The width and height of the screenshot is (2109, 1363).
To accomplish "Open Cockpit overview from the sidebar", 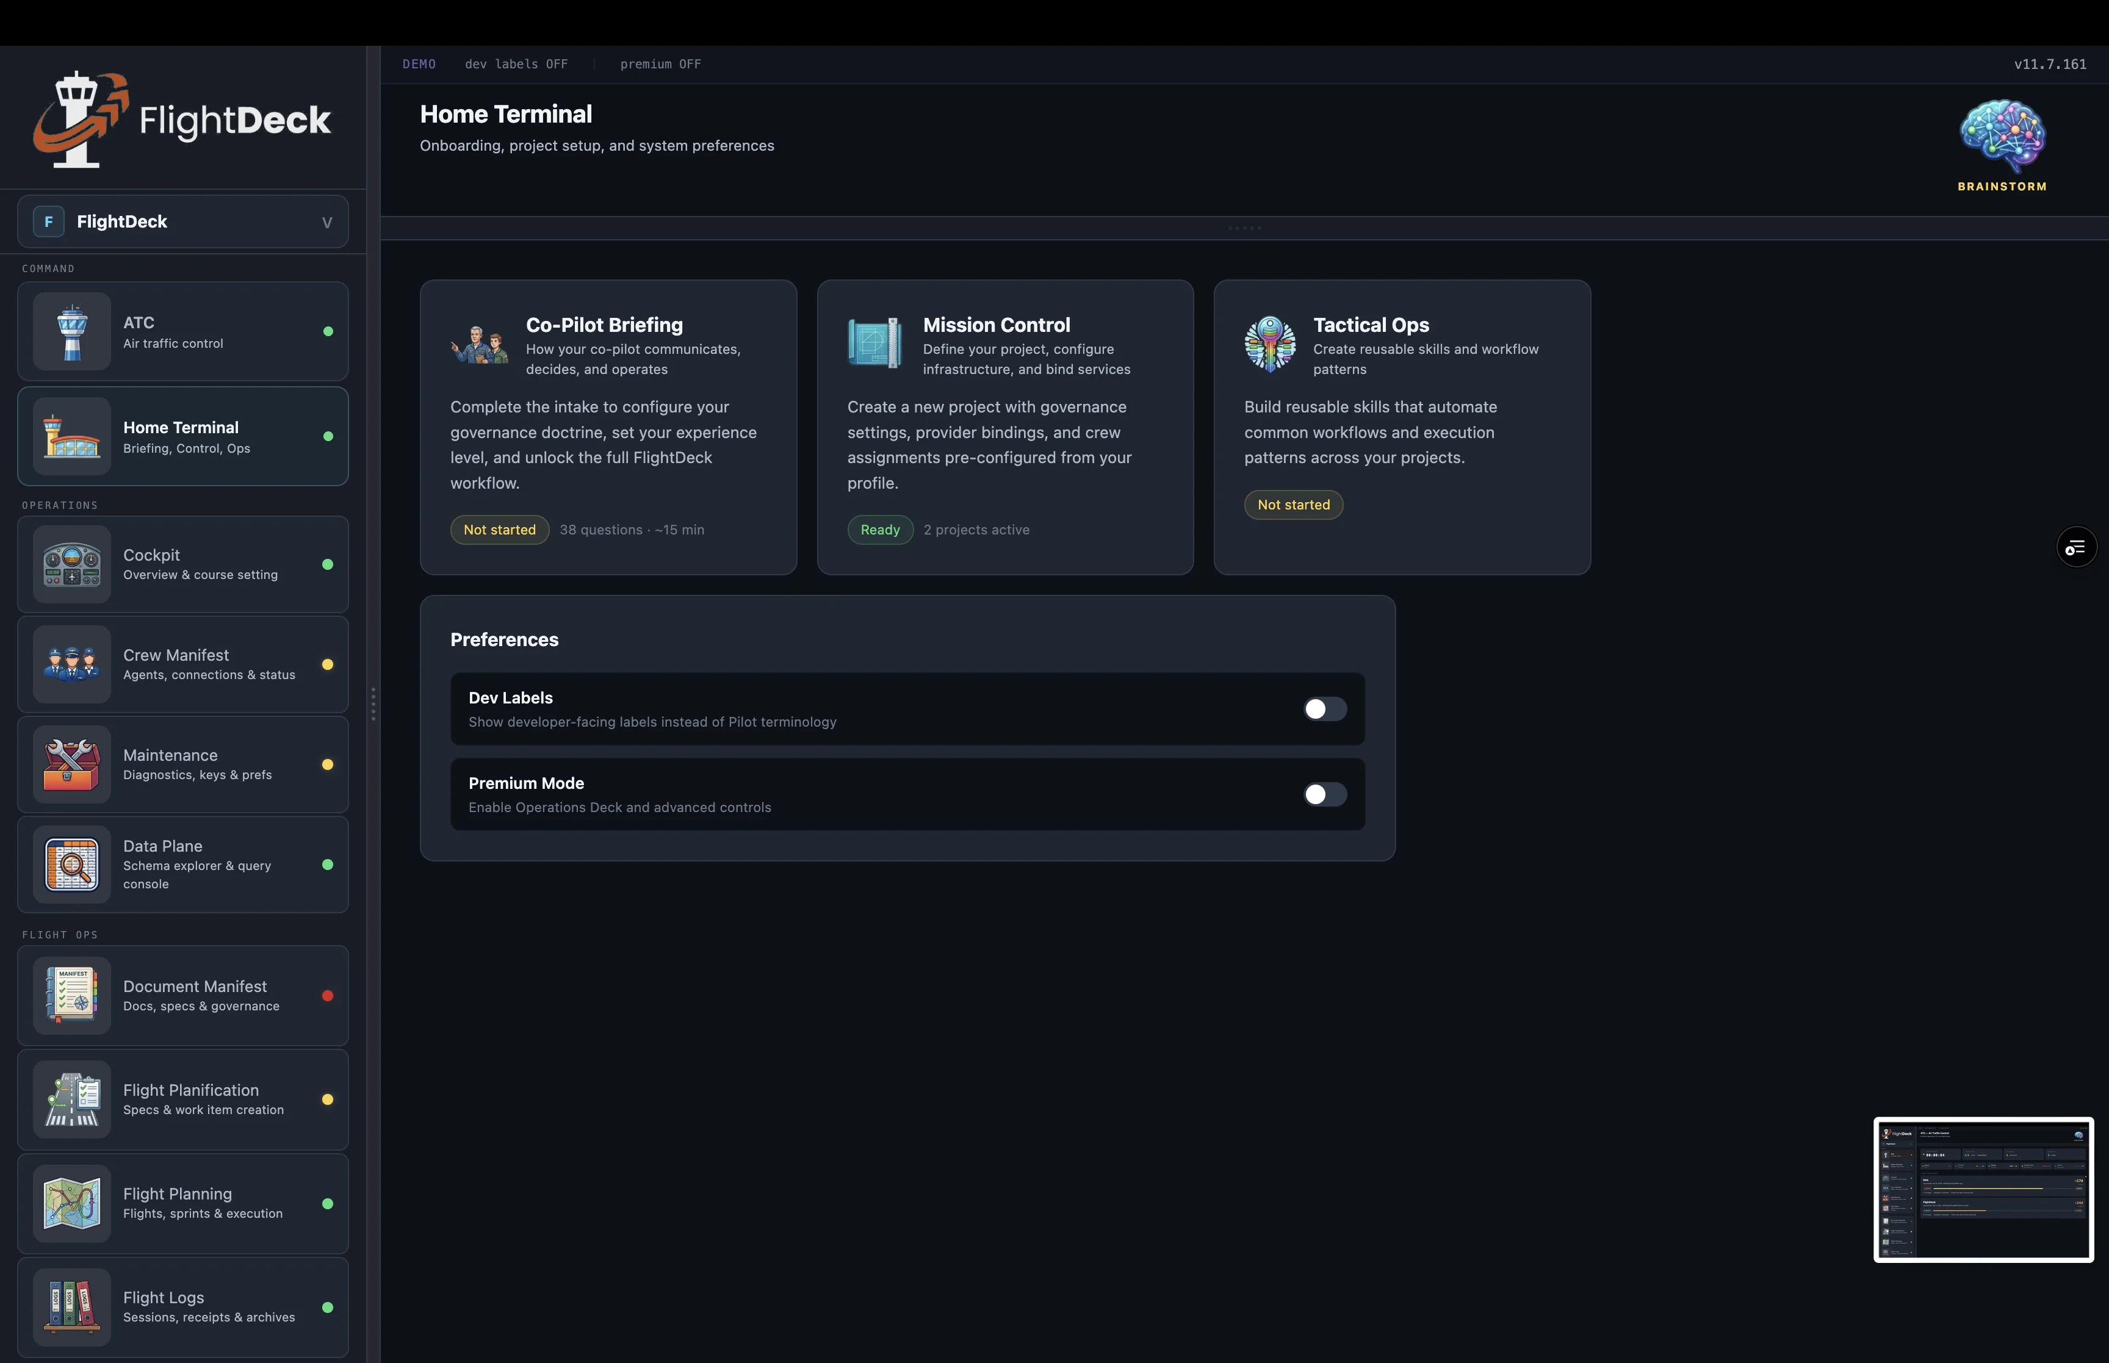I will (x=71, y=565).
